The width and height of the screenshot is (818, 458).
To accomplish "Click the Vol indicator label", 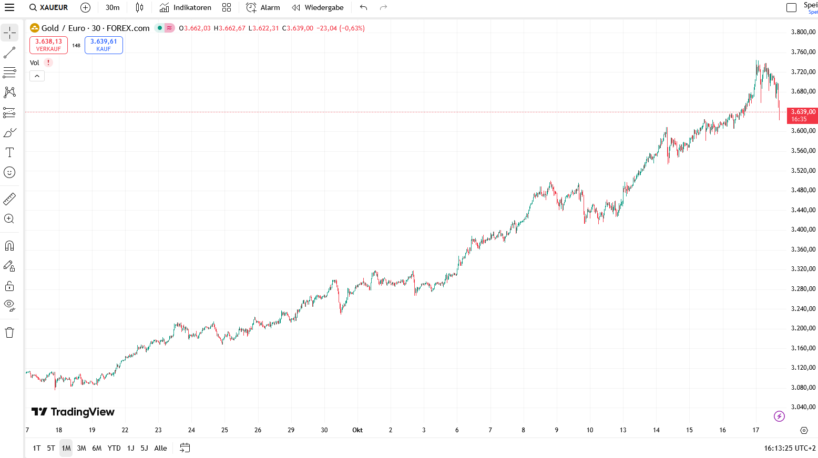I will tap(35, 63).
